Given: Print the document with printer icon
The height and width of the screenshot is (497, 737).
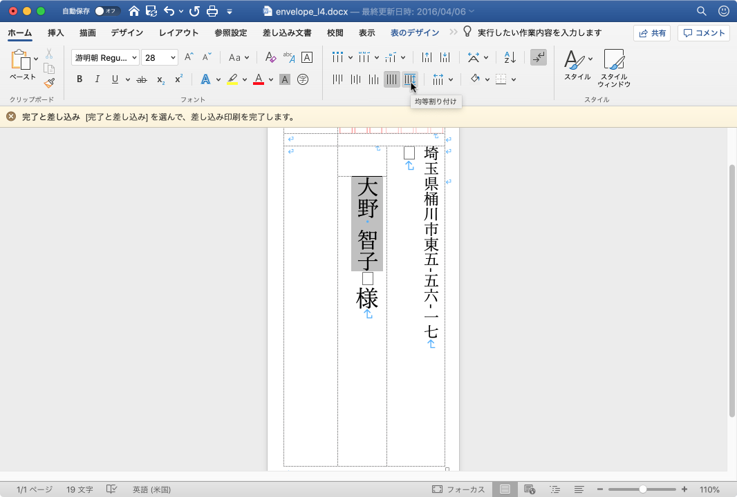Looking at the screenshot, I should pos(212,11).
